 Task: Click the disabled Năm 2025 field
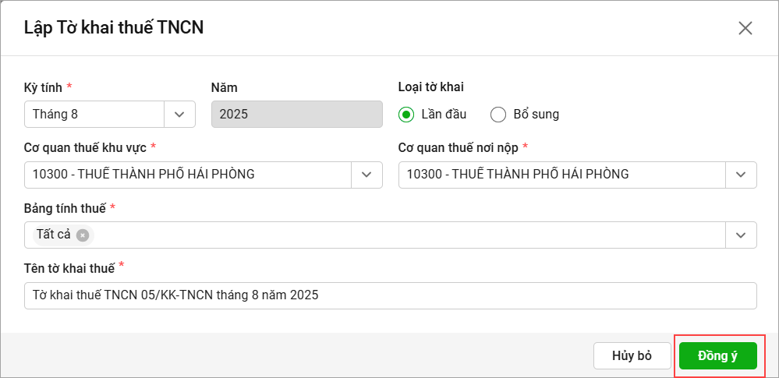click(296, 114)
